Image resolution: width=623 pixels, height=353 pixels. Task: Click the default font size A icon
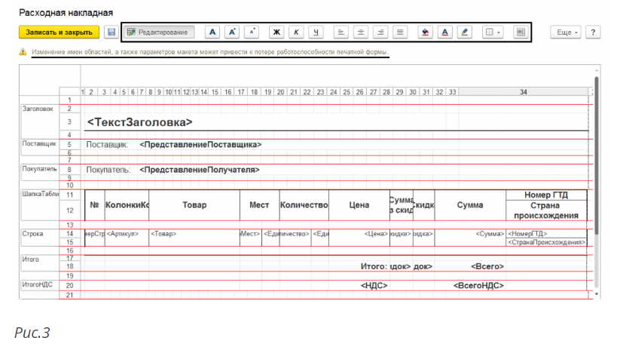point(212,32)
